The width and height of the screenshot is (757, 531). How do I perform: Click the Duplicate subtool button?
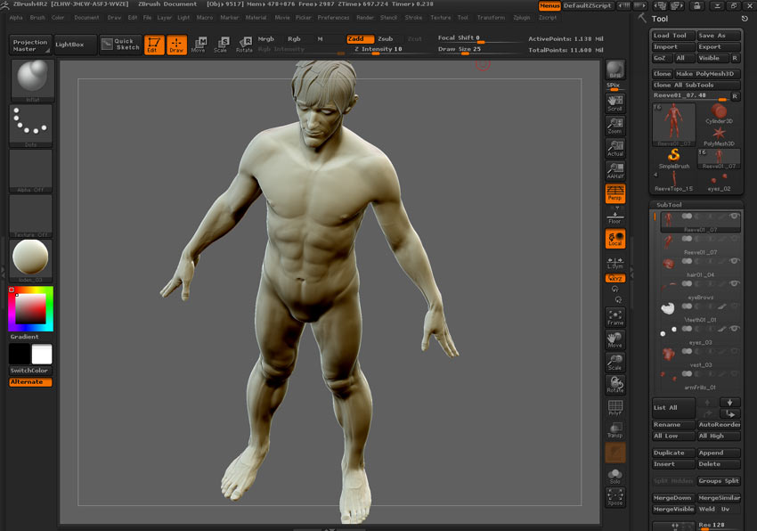tap(674, 453)
